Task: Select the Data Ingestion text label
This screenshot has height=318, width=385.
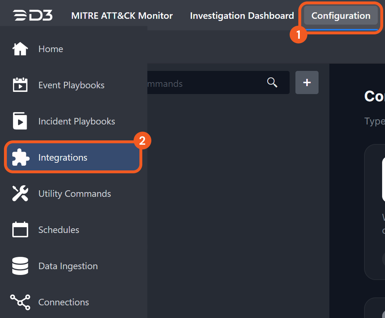Action: [x=68, y=266]
